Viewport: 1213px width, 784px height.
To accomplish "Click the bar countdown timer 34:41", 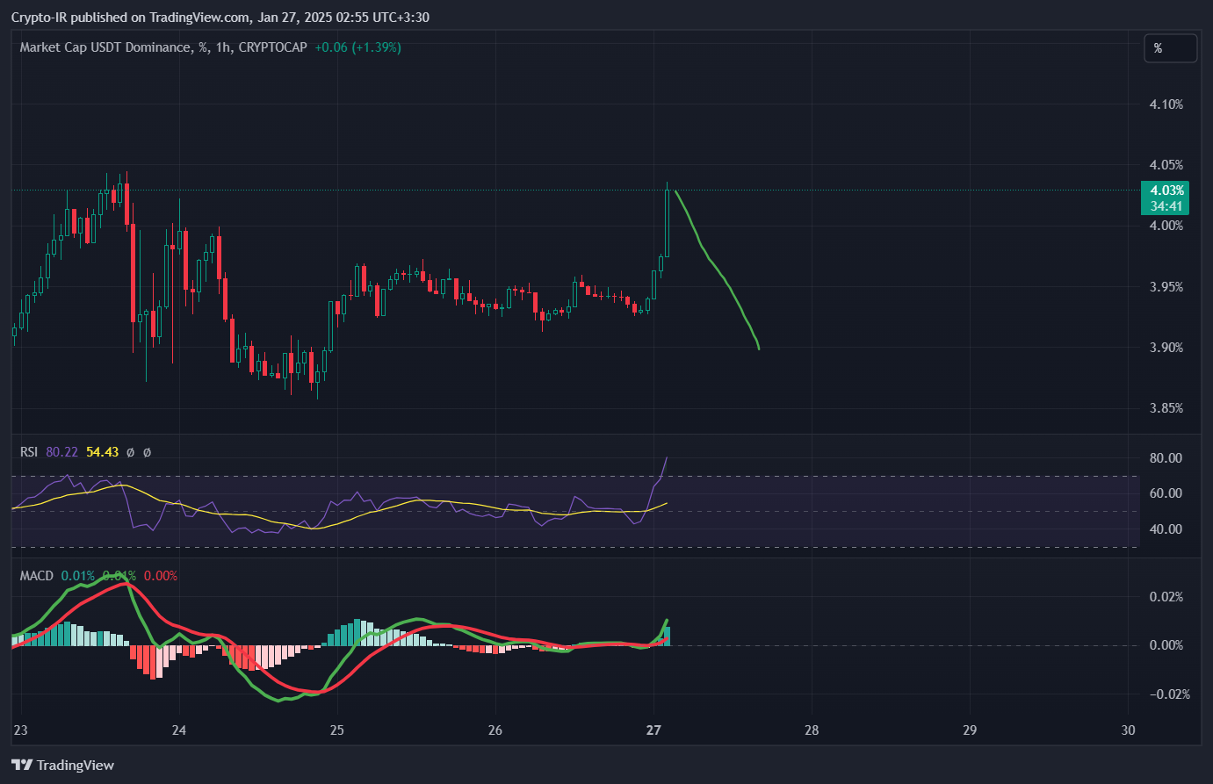I will coord(1166,206).
